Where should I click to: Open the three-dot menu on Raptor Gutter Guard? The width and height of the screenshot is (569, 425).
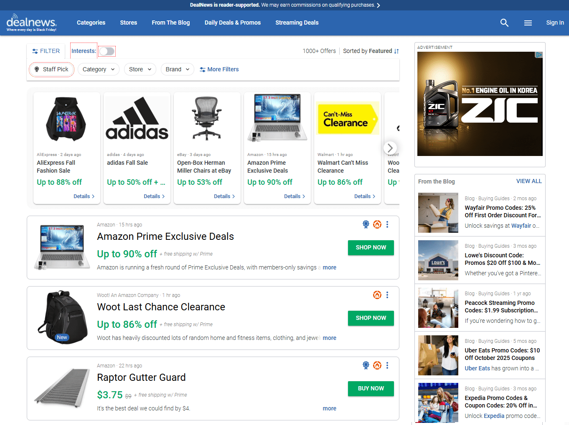pyautogui.click(x=387, y=365)
